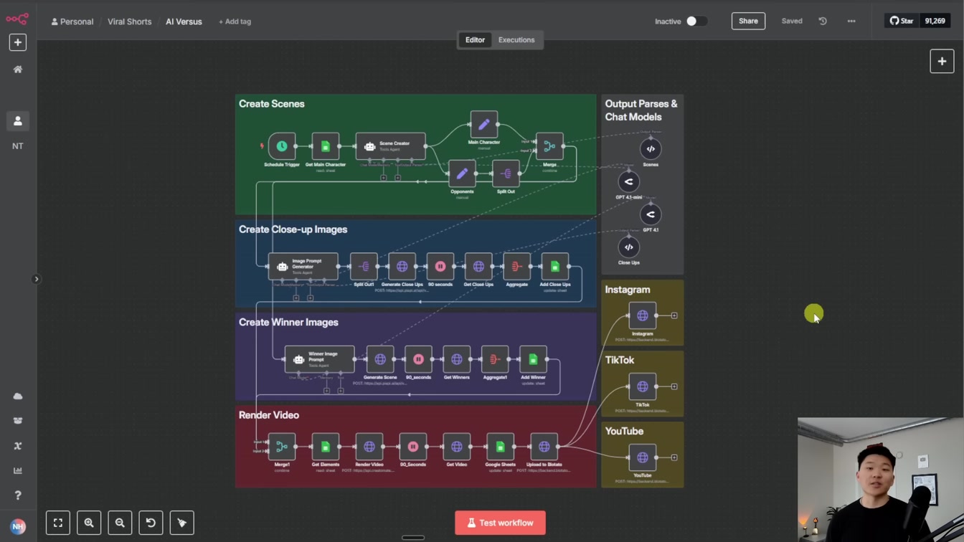964x542 pixels.
Task: Select the Add Close Ups sheets node
Action: tap(555, 267)
